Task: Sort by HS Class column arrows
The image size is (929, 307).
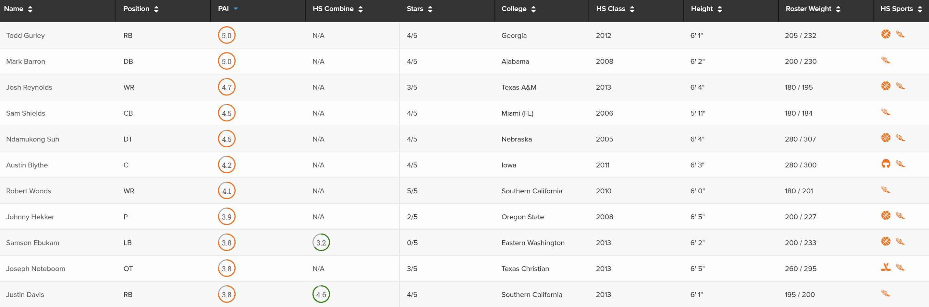Action: coord(632,9)
